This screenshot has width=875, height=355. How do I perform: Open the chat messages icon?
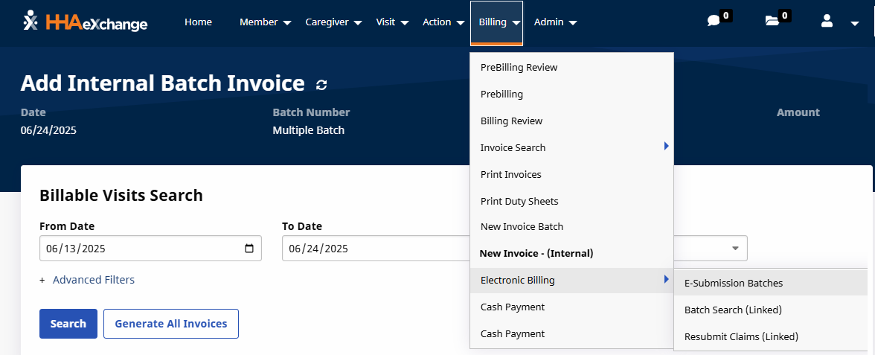point(714,22)
